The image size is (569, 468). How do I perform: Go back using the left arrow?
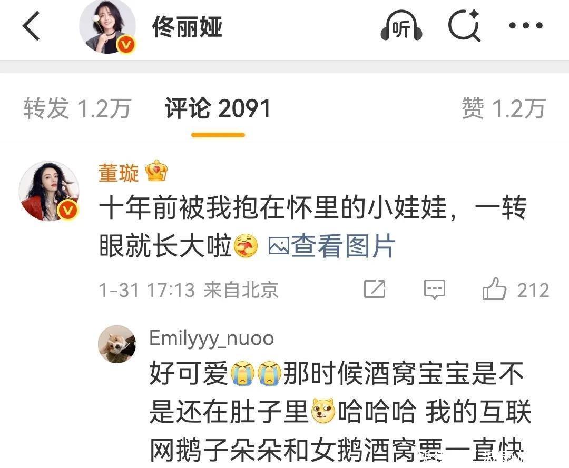(31, 26)
